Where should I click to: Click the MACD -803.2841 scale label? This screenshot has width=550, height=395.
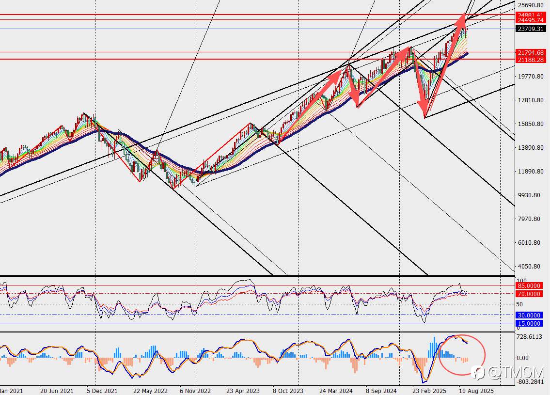point(531,381)
